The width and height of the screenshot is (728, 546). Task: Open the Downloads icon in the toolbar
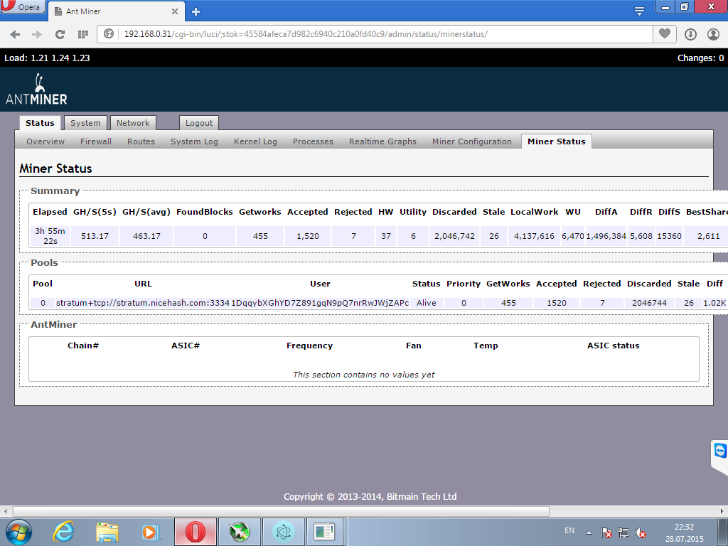coord(690,34)
